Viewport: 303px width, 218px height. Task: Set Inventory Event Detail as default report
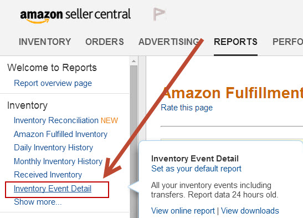point(196,169)
